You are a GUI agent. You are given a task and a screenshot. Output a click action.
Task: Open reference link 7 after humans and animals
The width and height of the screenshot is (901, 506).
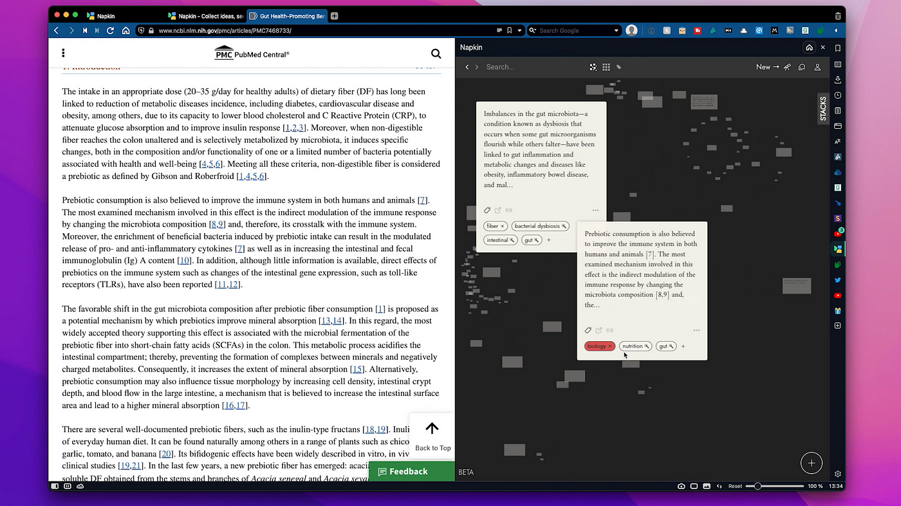[422, 200]
